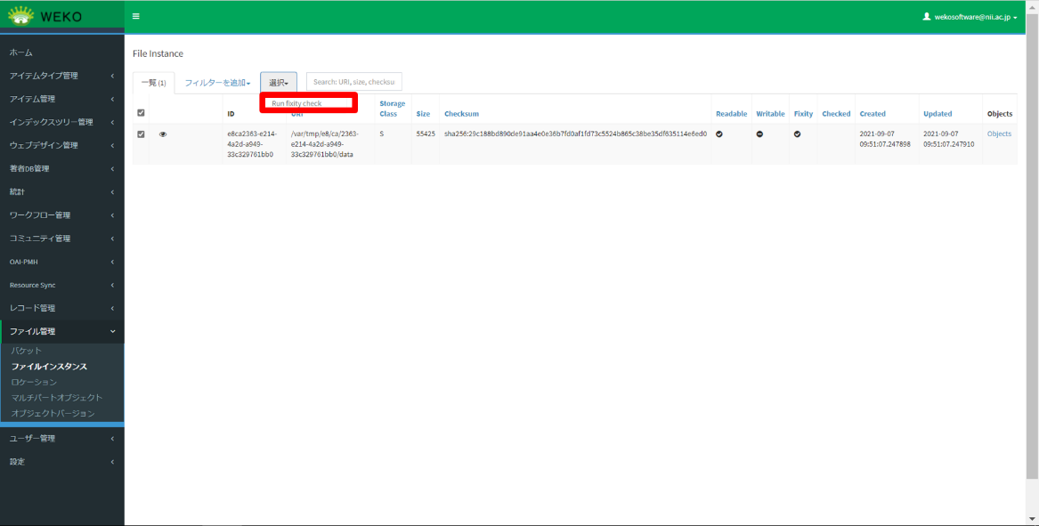Click the eye view icon in file row
The height and width of the screenshot is (526, 1039).
[x=163, y=134]
